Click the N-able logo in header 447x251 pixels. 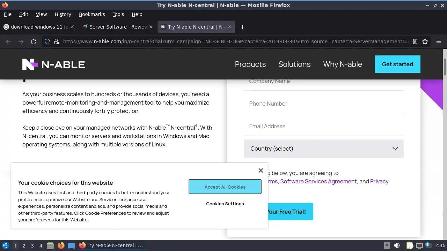(54, 64)
